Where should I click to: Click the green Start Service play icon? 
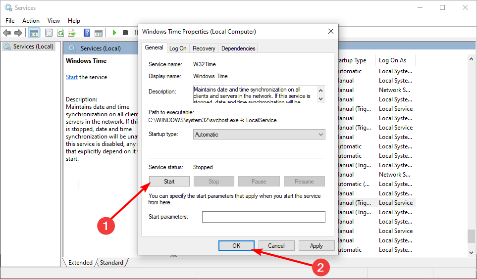[x=114, y=33]
